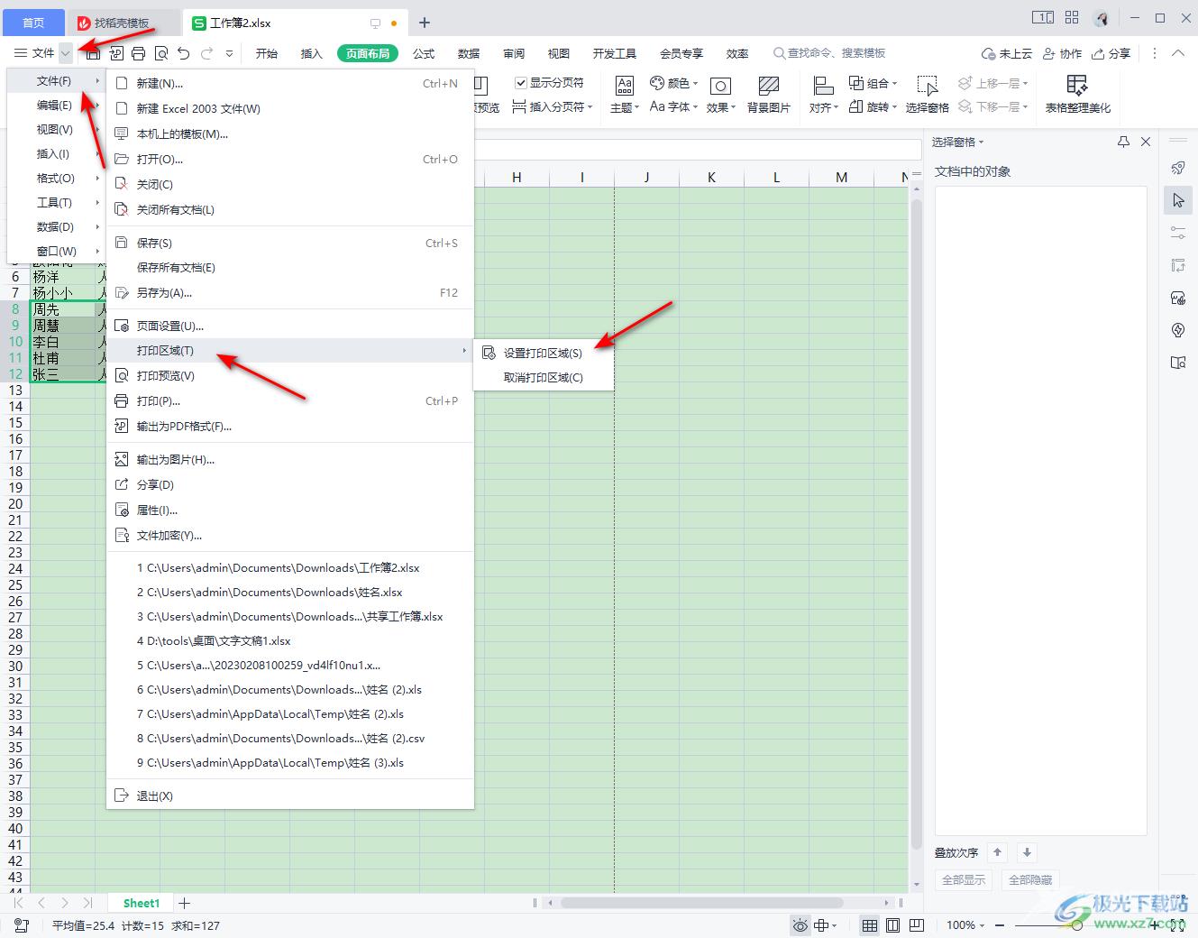Screen dimensions: 1198x938
Task: Select the Sheet1 worksheet tab
Action: click(x=142, y=903)
